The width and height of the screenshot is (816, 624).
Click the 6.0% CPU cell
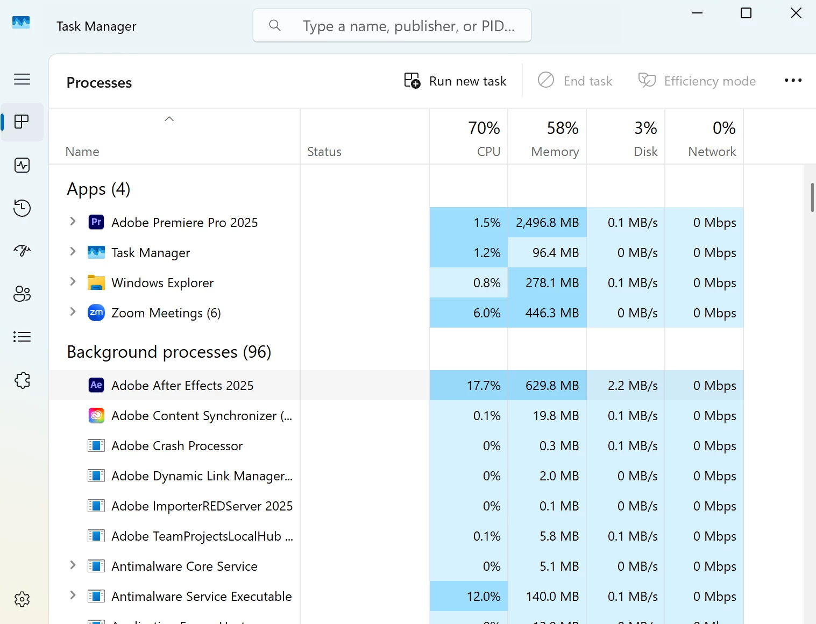click(469, 313)
